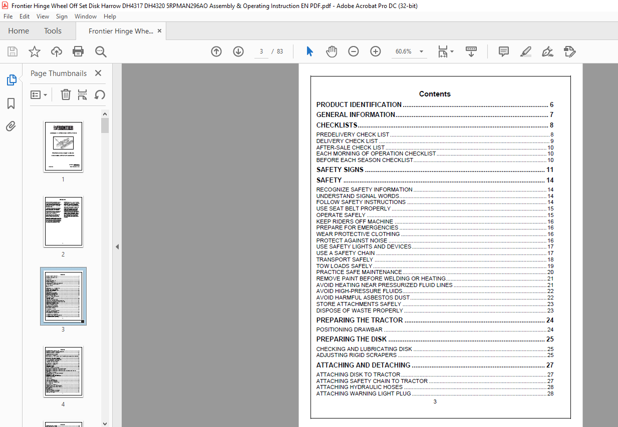Click ATTACHING AND DETACHING contents entry

(x=435, y=365)
